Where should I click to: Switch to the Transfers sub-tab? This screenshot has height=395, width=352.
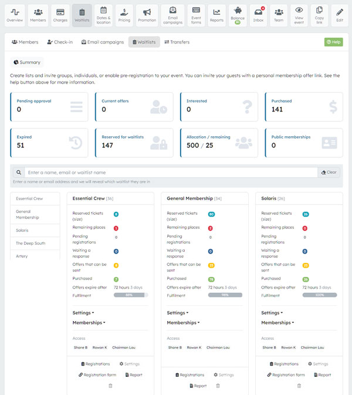tap(177, 42)
